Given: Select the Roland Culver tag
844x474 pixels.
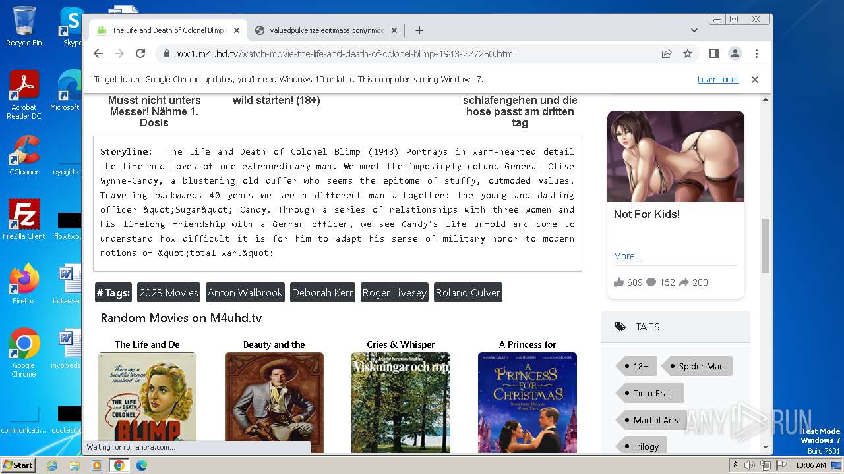Looking at the screenshot, I should pos(468,292).
